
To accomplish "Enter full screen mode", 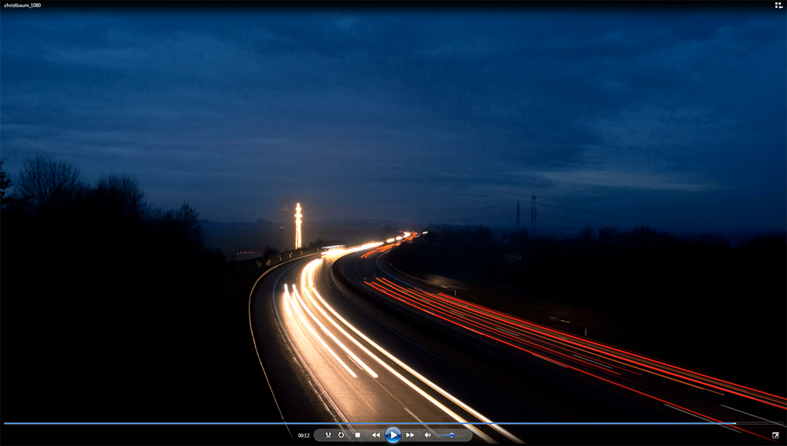I will coord(775,435).
